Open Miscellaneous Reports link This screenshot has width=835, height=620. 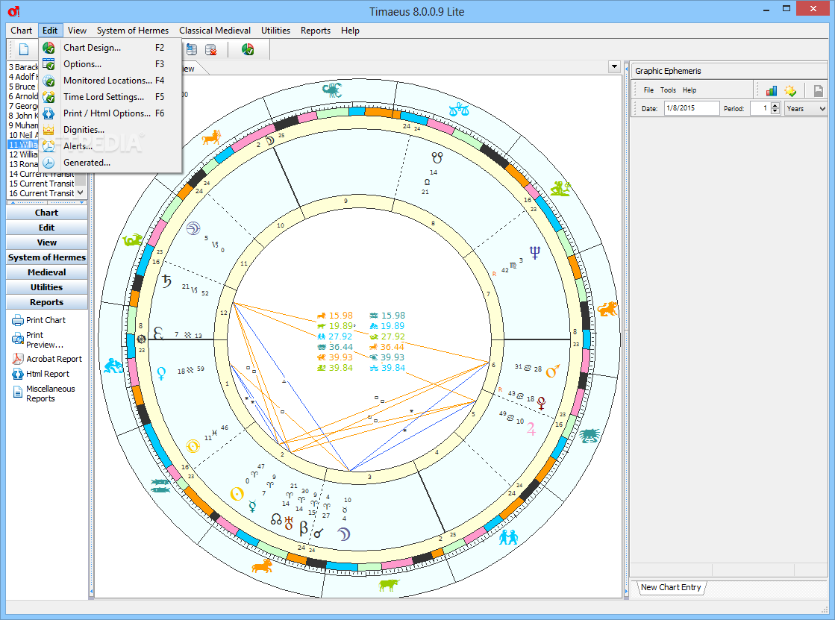tap(51, 394)
